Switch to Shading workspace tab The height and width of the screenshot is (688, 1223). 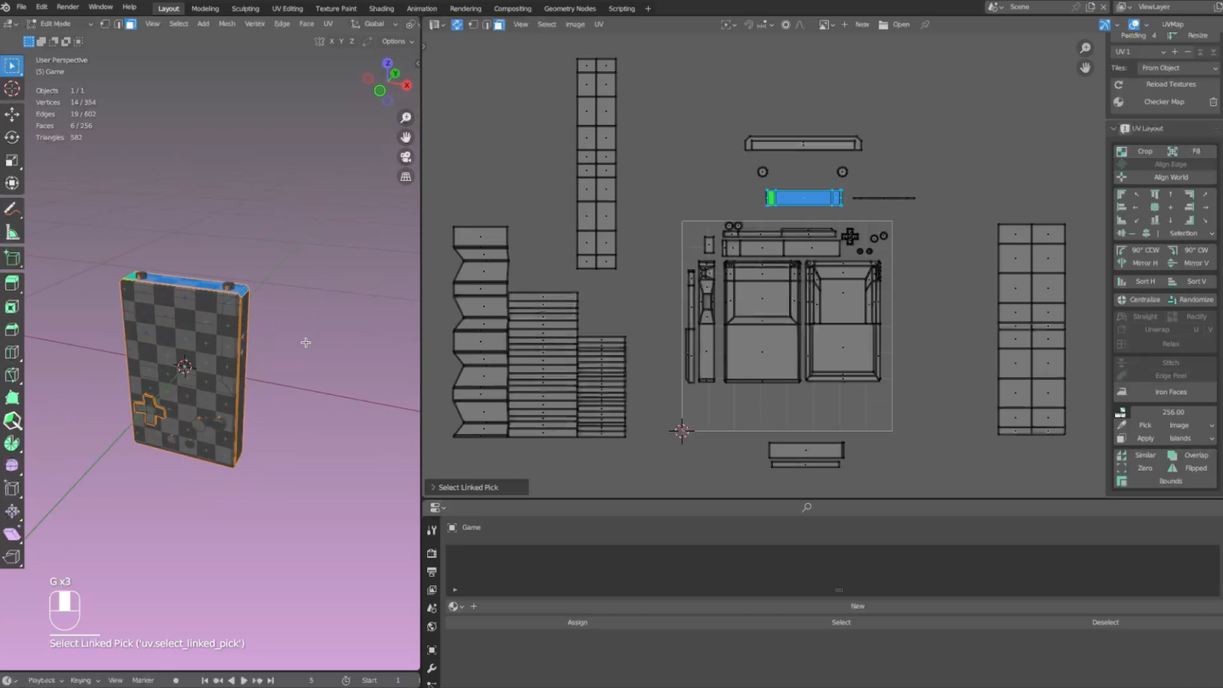click(x=381, y=8)
